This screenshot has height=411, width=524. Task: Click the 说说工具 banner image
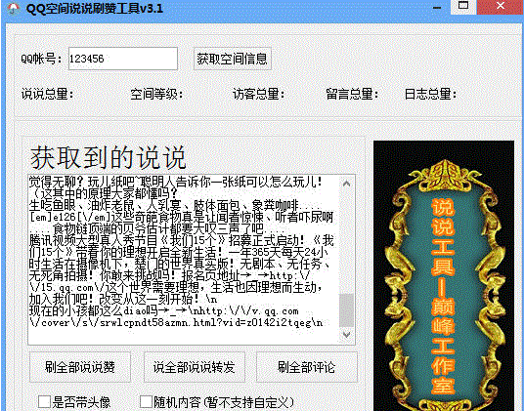(444, 275)
